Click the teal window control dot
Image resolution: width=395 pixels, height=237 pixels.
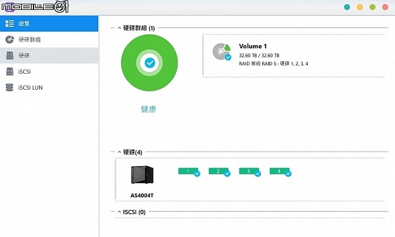pyautogui.click(x=347, y=7)
